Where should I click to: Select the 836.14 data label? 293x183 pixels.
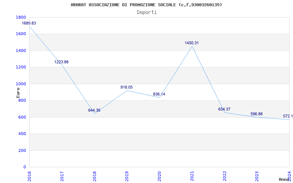pos(159,94)
